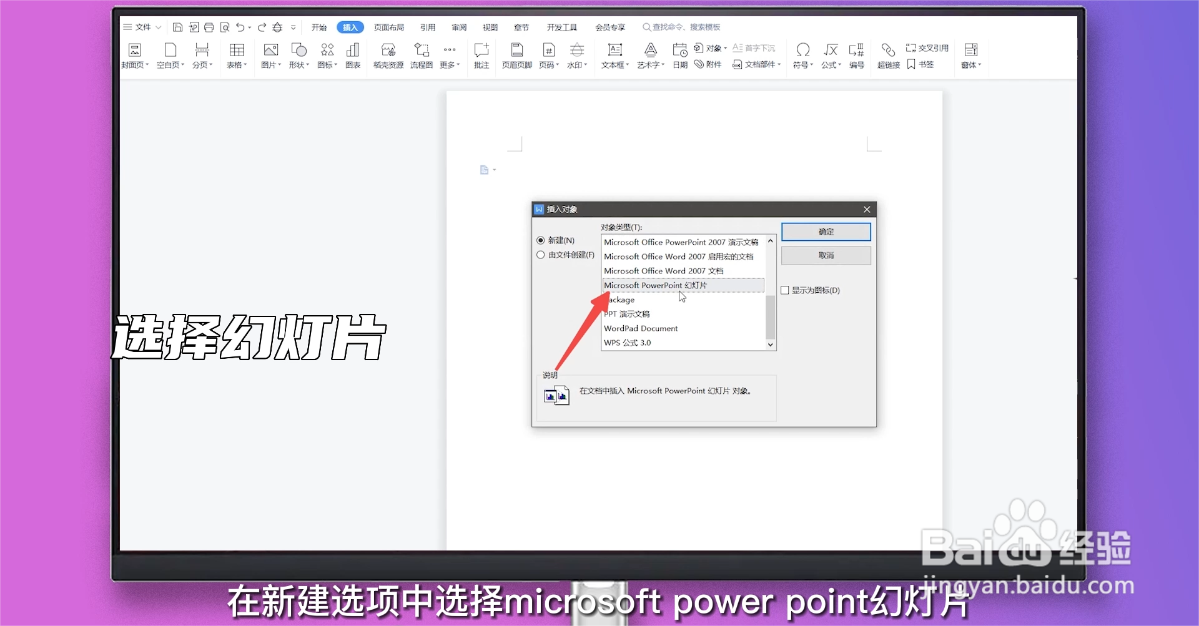
Task: Click the Print icon in quick toolbar
Action: point(209,27)
